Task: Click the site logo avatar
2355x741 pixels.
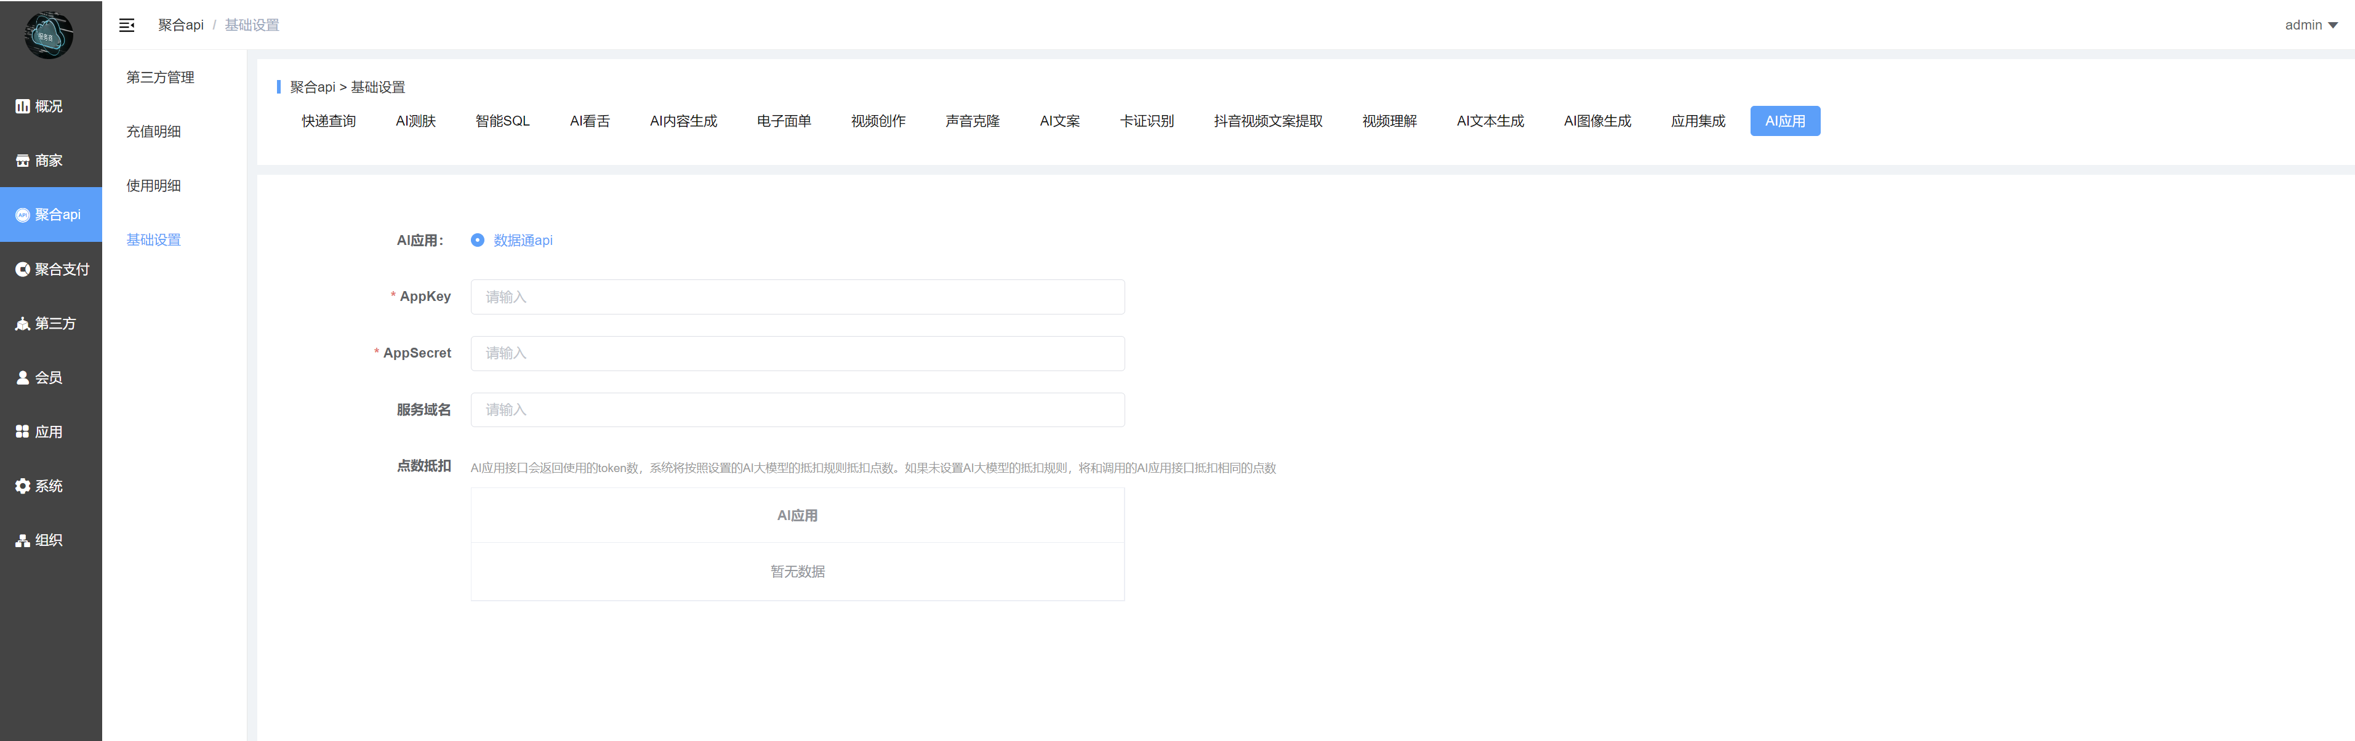Action: pyautogui.click(x=49, y=36)
